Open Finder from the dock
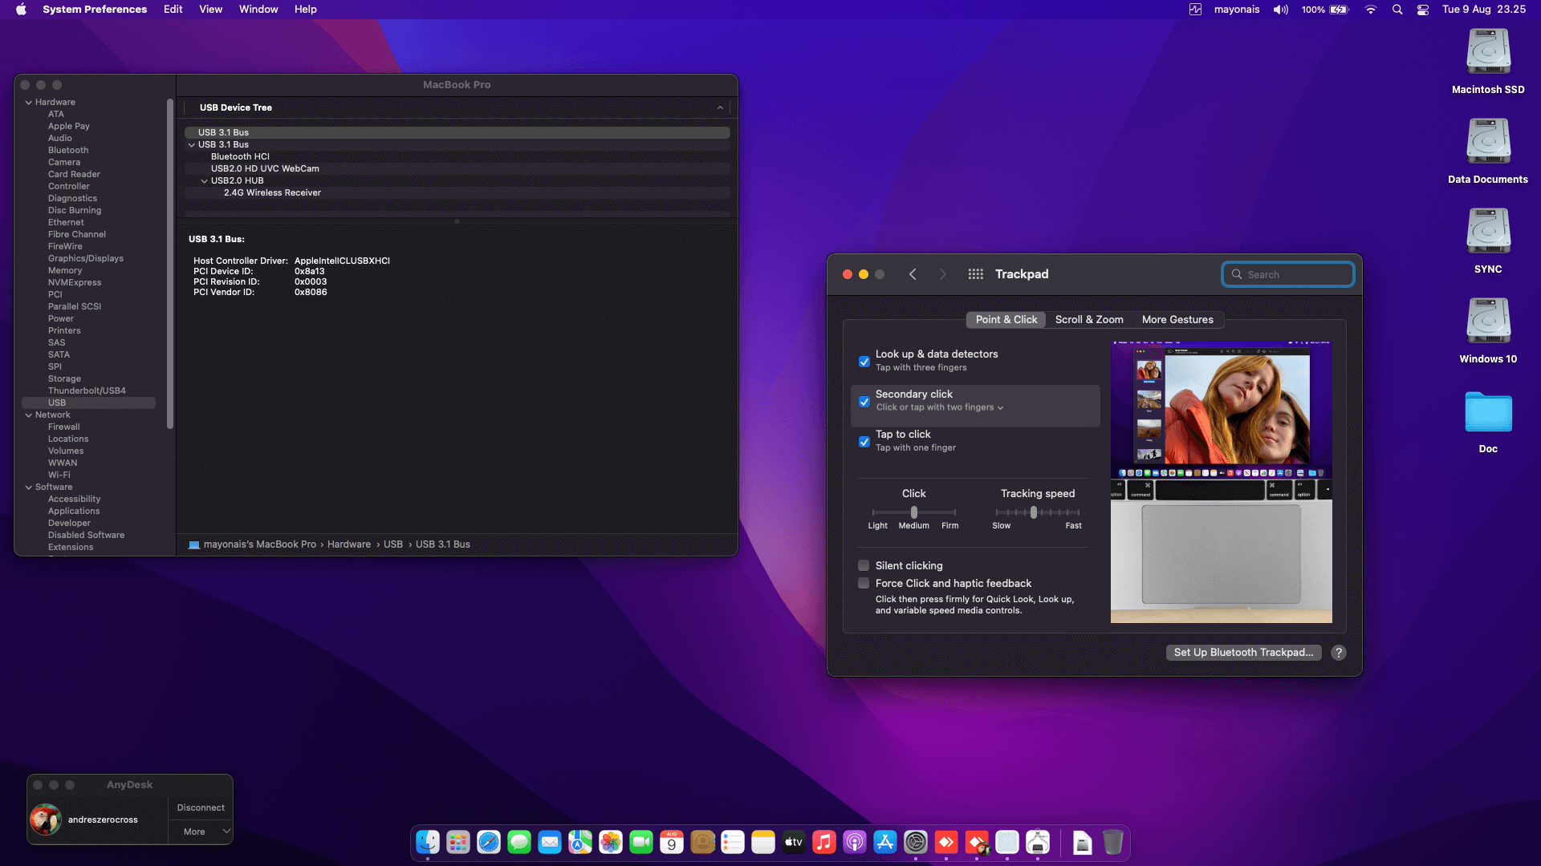Screen dimensions: 1541x866 coord(428,842)
